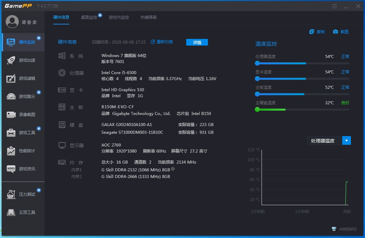Image resolution: width=365 pixels, height=238 pixels.
Task: Click the Seagate ST1000DM003-1SB10C disk entry
Action: 132,132
